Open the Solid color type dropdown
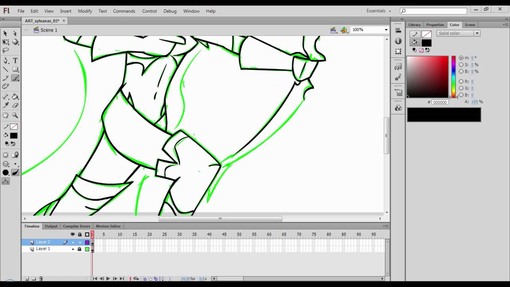The height and width of the screenshot is (287, 510). pyautogui.click(x=458, y=33)
